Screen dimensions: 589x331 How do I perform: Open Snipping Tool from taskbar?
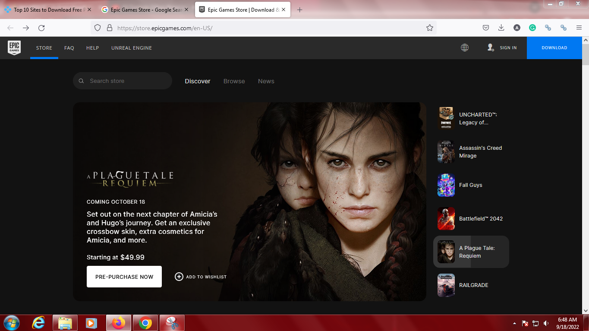[x=172, y=323]
